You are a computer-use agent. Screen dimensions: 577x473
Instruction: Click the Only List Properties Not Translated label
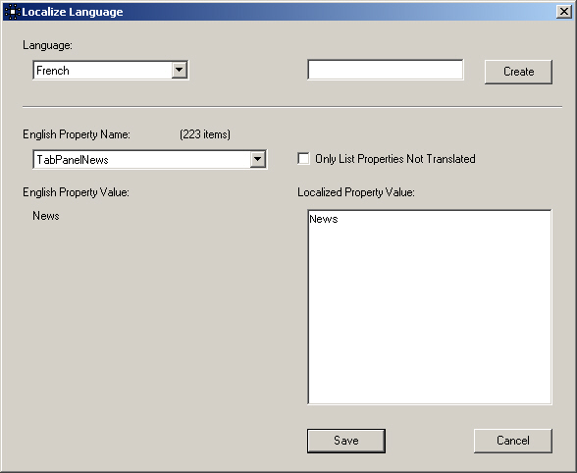coord(394,159)
